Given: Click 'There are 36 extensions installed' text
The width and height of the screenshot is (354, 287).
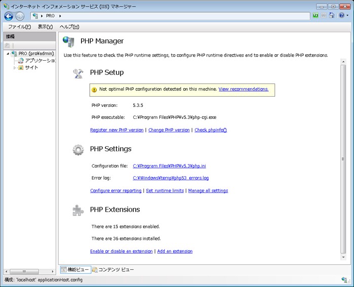Looking at the screenshot, I should 126,238.
